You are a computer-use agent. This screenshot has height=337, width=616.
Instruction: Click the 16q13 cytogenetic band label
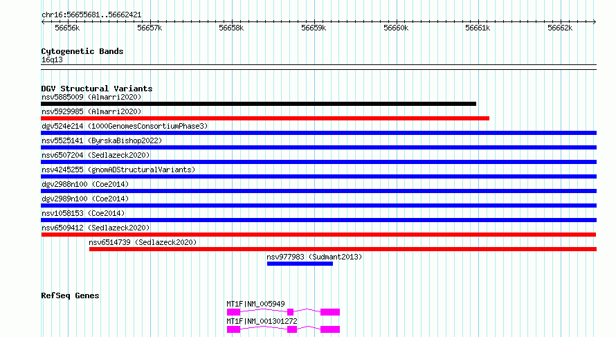click(52, 60)
